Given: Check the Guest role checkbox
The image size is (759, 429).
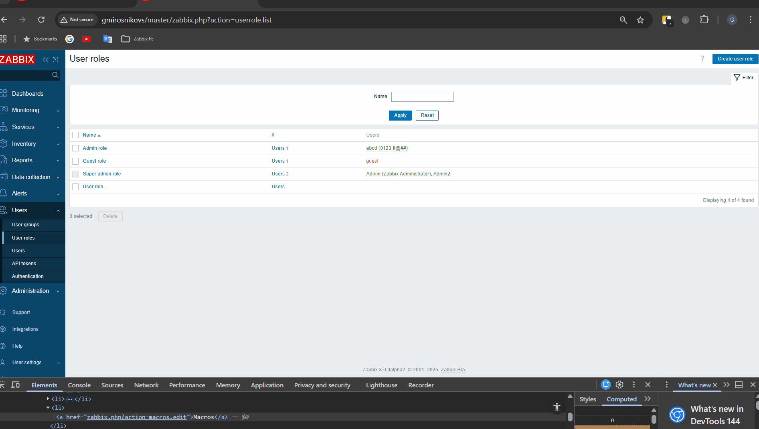Looking at the screenshot, I should click(x=75, y=161).
